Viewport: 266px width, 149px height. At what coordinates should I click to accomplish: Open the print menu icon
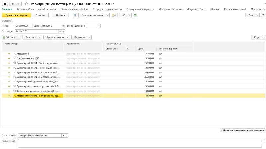coord(114,15)
